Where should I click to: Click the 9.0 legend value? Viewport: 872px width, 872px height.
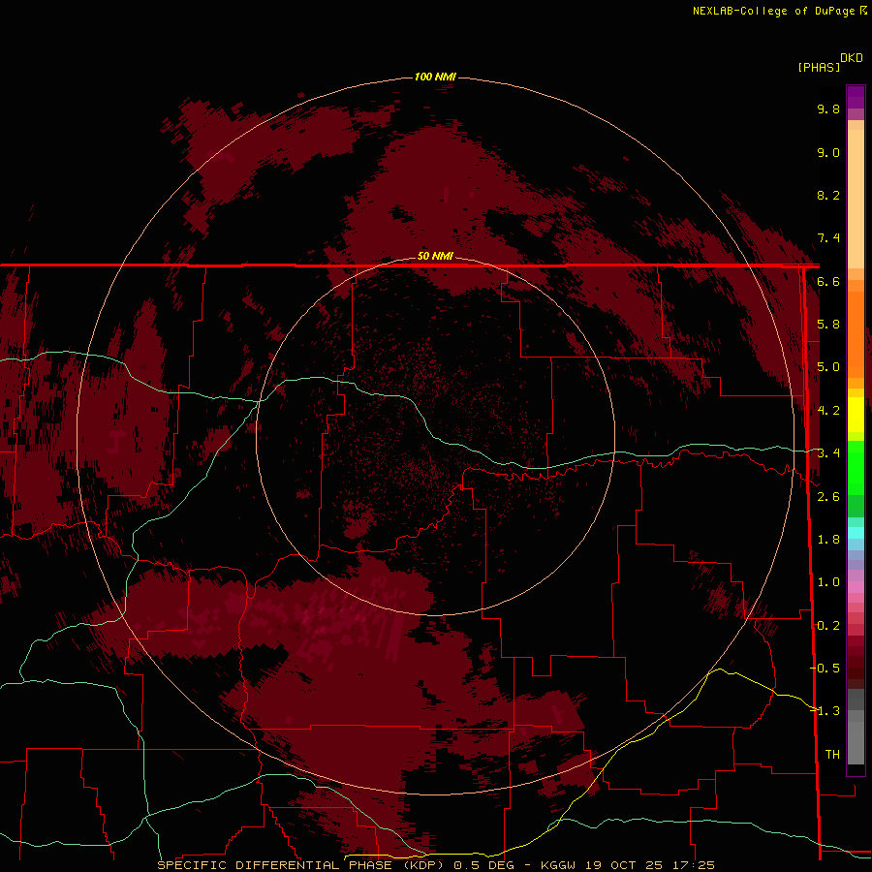click(x=828, y=152)
